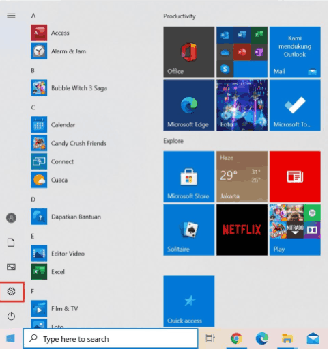Open OneDrive in the Office folder tile
Image resolution: width=329 pixels, height=350 pixels.
(225, 52)
